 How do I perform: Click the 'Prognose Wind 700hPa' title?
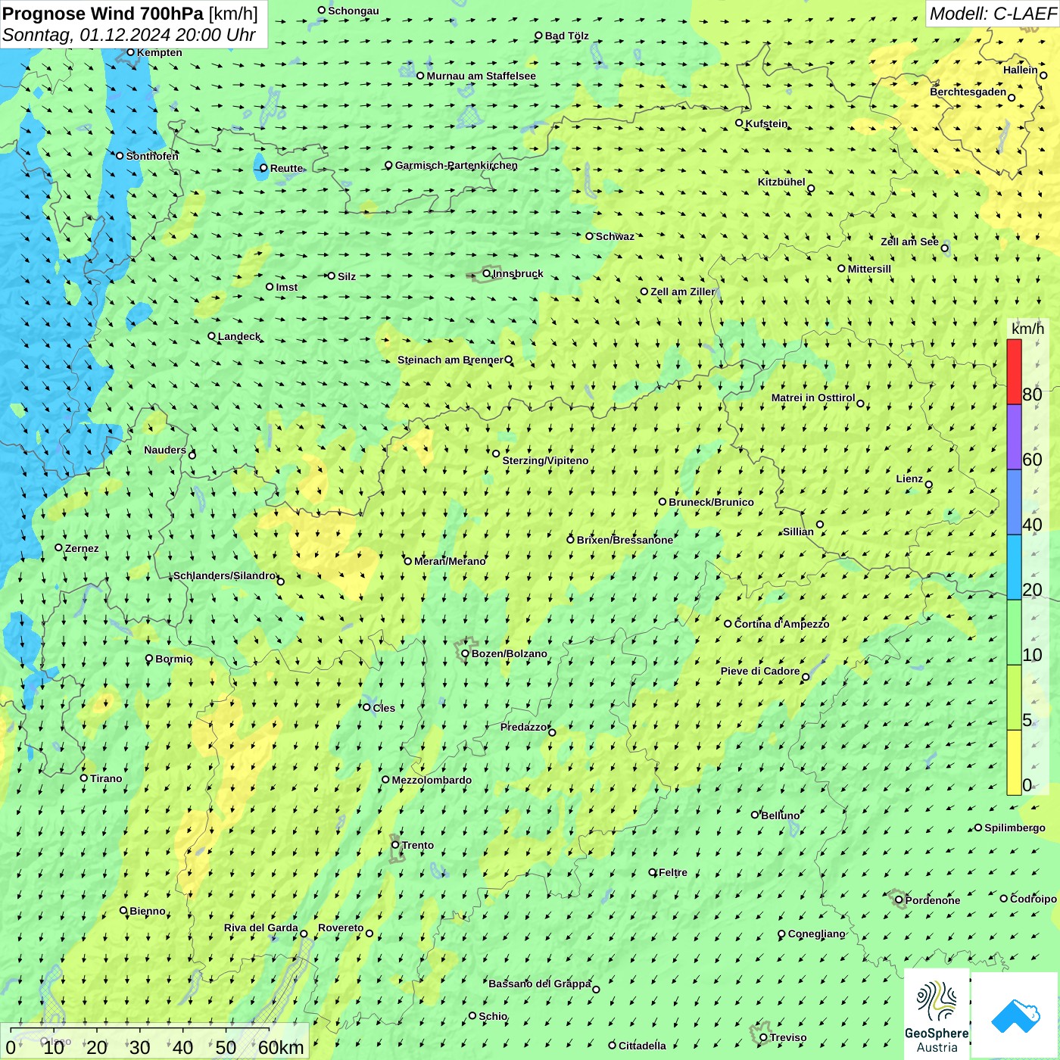click(103, 14)
